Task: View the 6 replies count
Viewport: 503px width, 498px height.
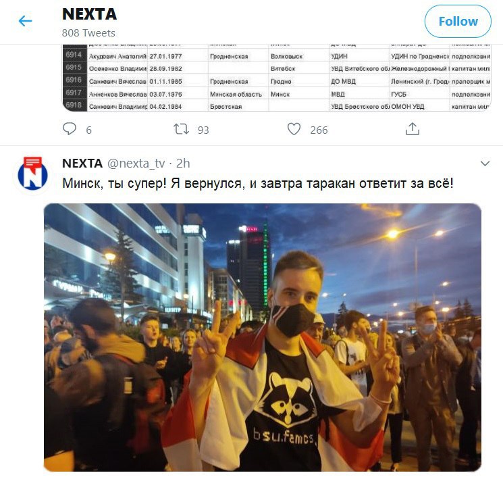Action: [89, 130]
